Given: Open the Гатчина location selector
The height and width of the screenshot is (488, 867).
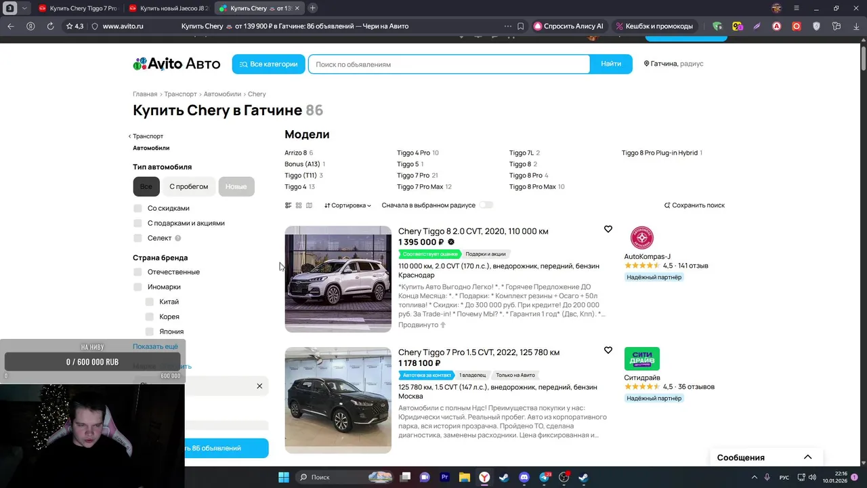Looking at the screenshot, I should (673, 64).
